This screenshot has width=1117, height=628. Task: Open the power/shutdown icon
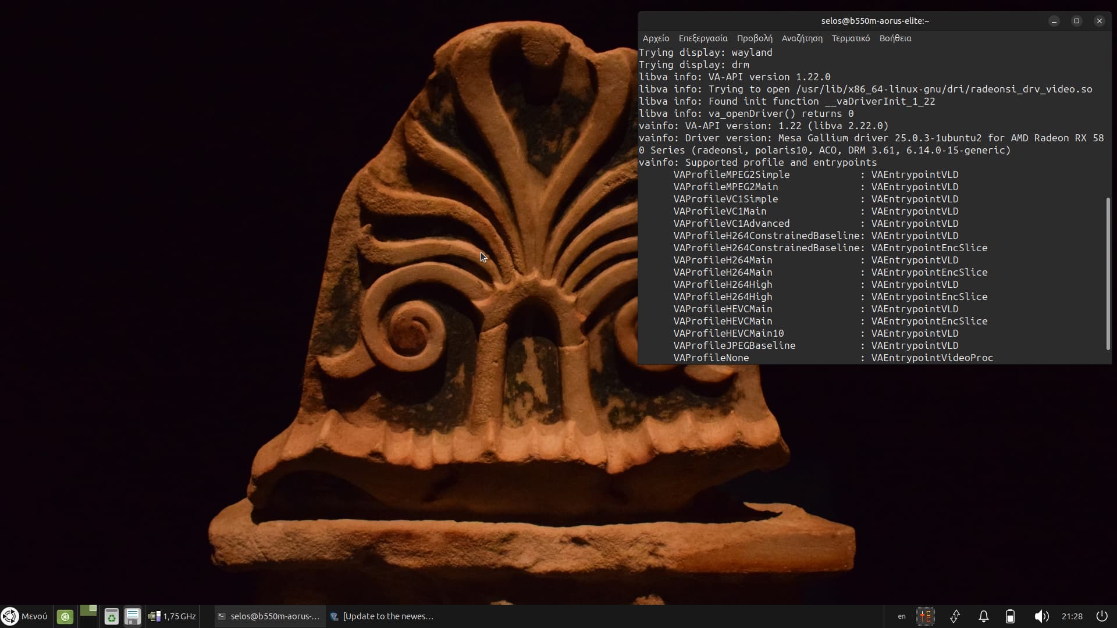[1102, 616]
